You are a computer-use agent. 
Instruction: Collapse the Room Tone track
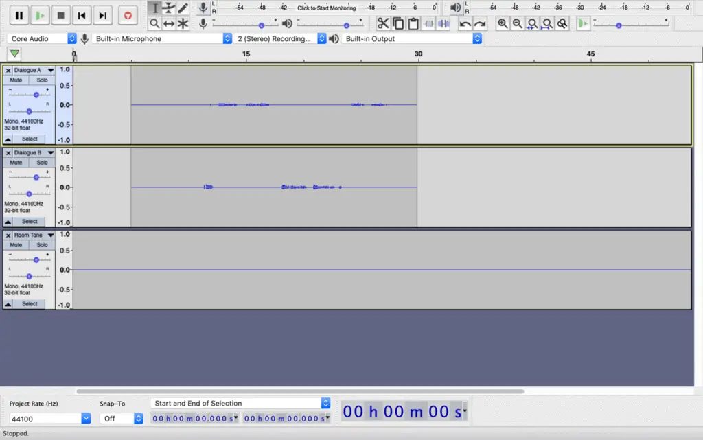[8, 304]
